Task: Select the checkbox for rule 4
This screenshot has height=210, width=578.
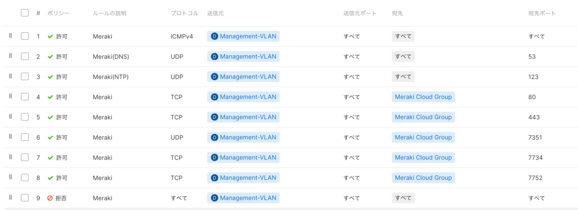Action: pyautogui.click(x=25, y=96)
